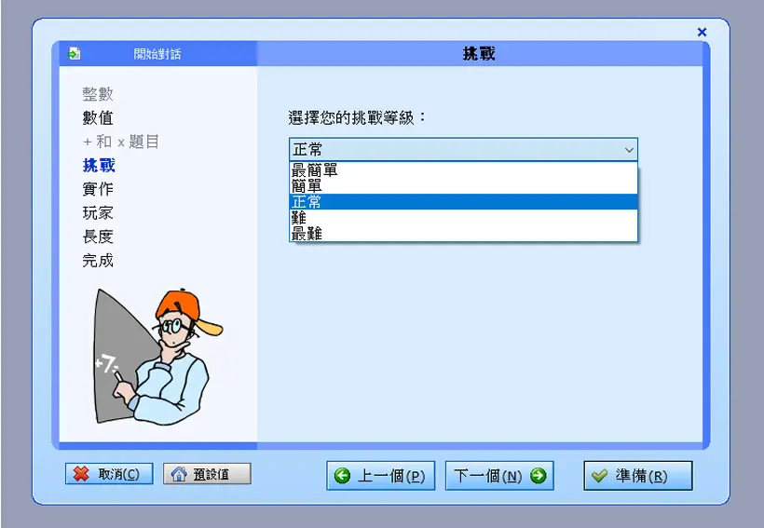Close the dialog with the blue X

pyautogui.click(x=702, y=33)
